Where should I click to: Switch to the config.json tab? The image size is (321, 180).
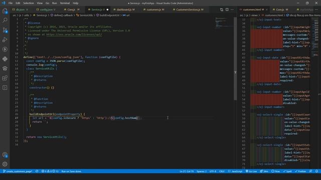(x=46, y=9)
